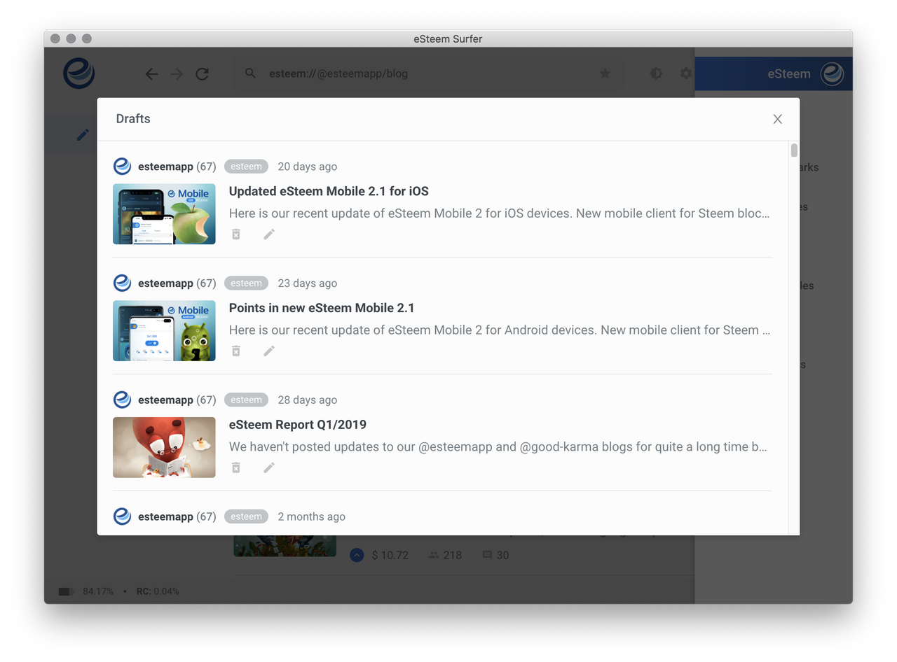Viewport: 897px width, 662px height.
Task: Bookmark page with the star icon
Action: [x=605, y=73]
